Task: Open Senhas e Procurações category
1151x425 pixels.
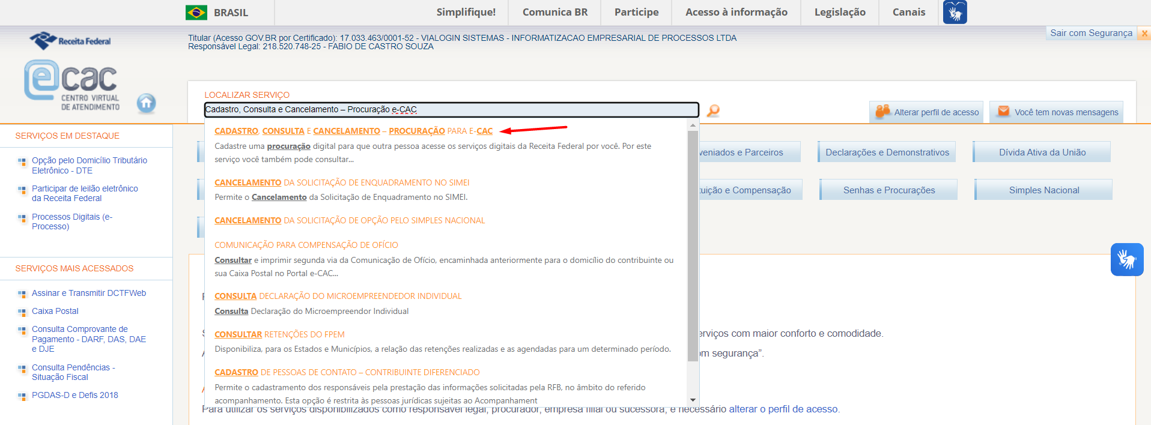Action: click(x=888, y=190)
